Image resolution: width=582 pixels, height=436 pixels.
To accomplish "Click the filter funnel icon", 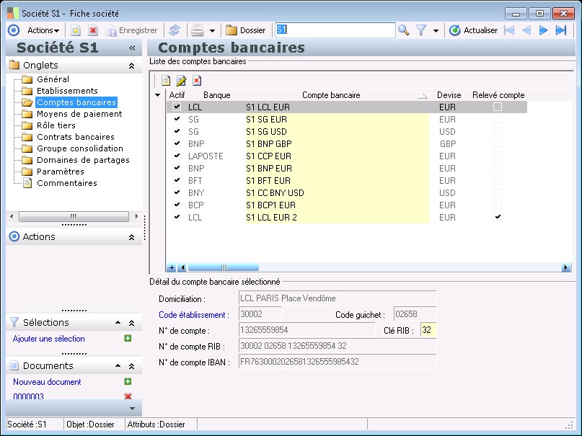I will [x=421, y=30].
